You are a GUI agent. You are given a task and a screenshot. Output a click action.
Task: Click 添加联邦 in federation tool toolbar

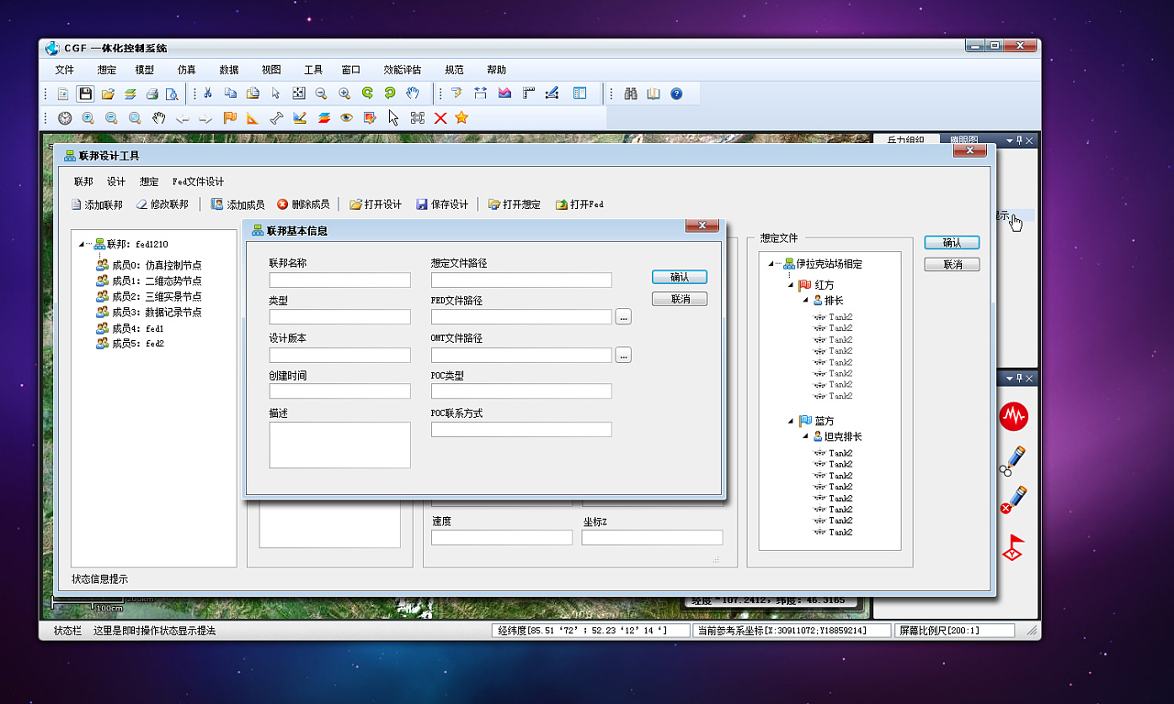point(97,204)
